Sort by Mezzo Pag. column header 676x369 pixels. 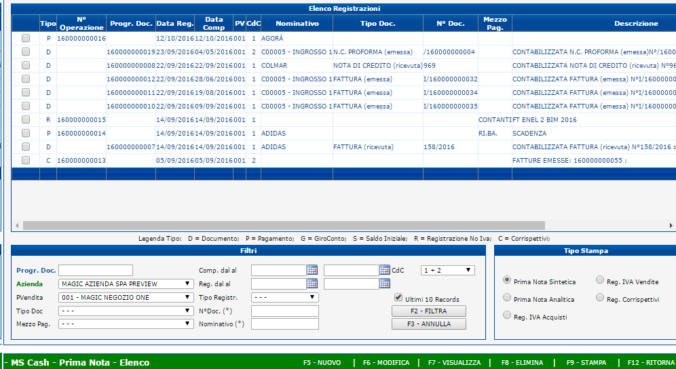495,23
